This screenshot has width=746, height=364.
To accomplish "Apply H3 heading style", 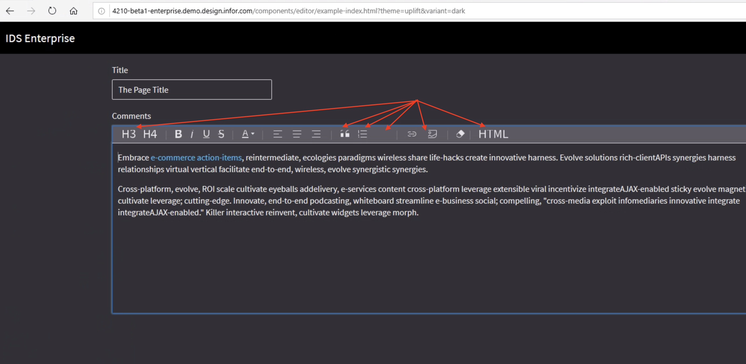I will (129, 134).
